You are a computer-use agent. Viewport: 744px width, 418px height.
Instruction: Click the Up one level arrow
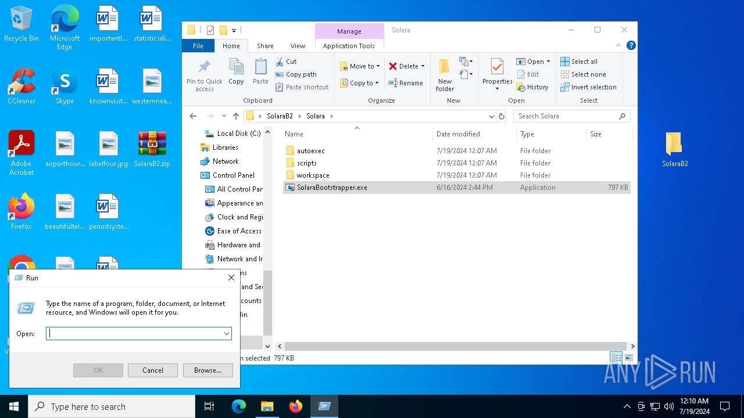235,116
